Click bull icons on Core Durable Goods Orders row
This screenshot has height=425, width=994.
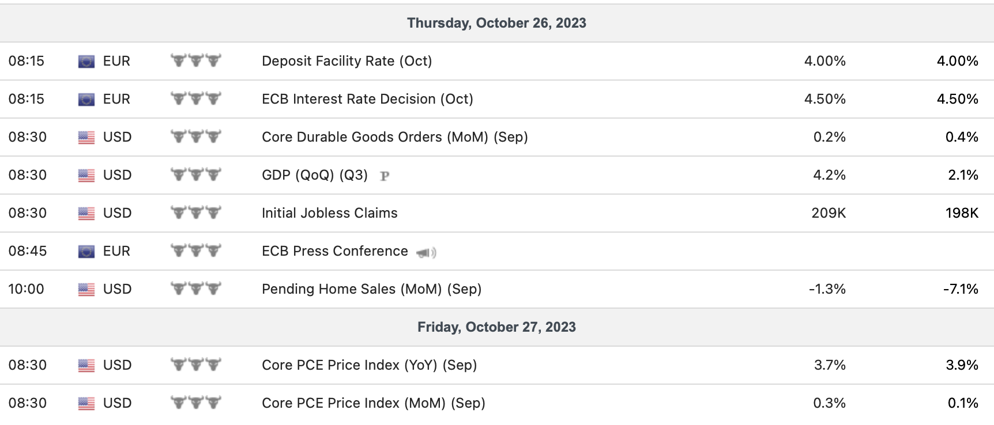[x=196, y=137]
